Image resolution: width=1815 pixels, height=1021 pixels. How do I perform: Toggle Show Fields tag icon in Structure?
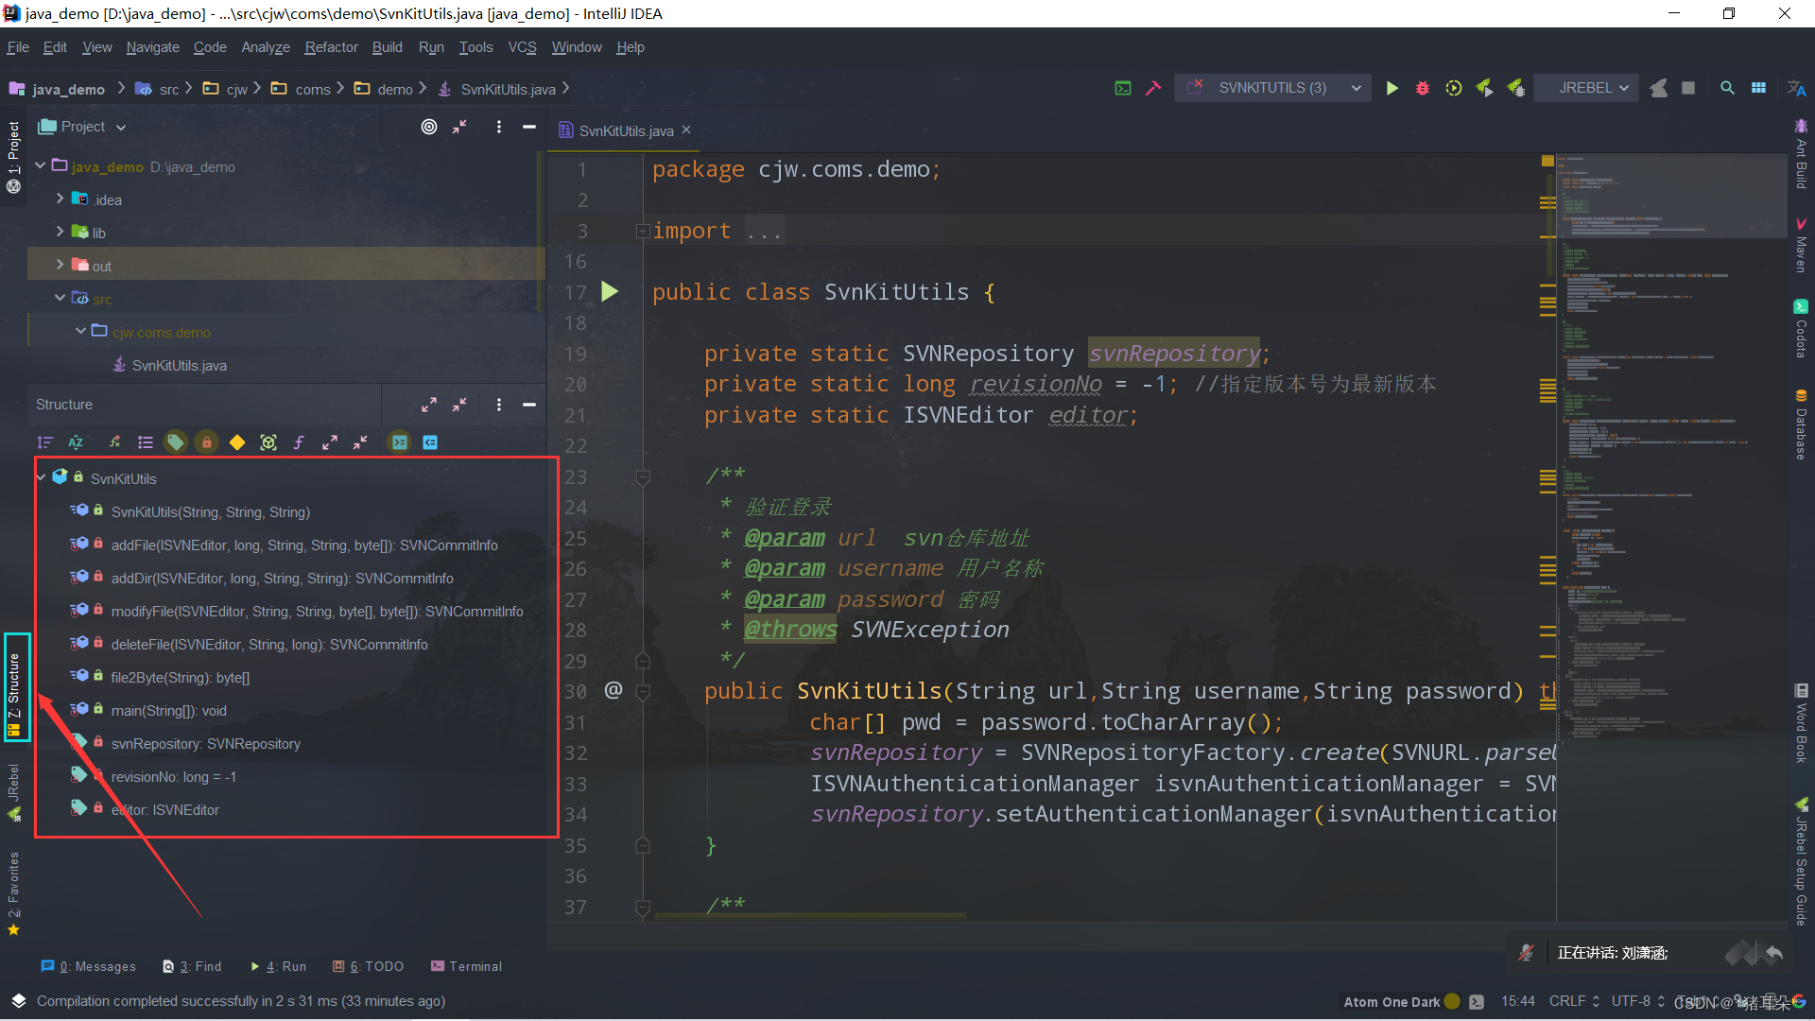[176, 442]
